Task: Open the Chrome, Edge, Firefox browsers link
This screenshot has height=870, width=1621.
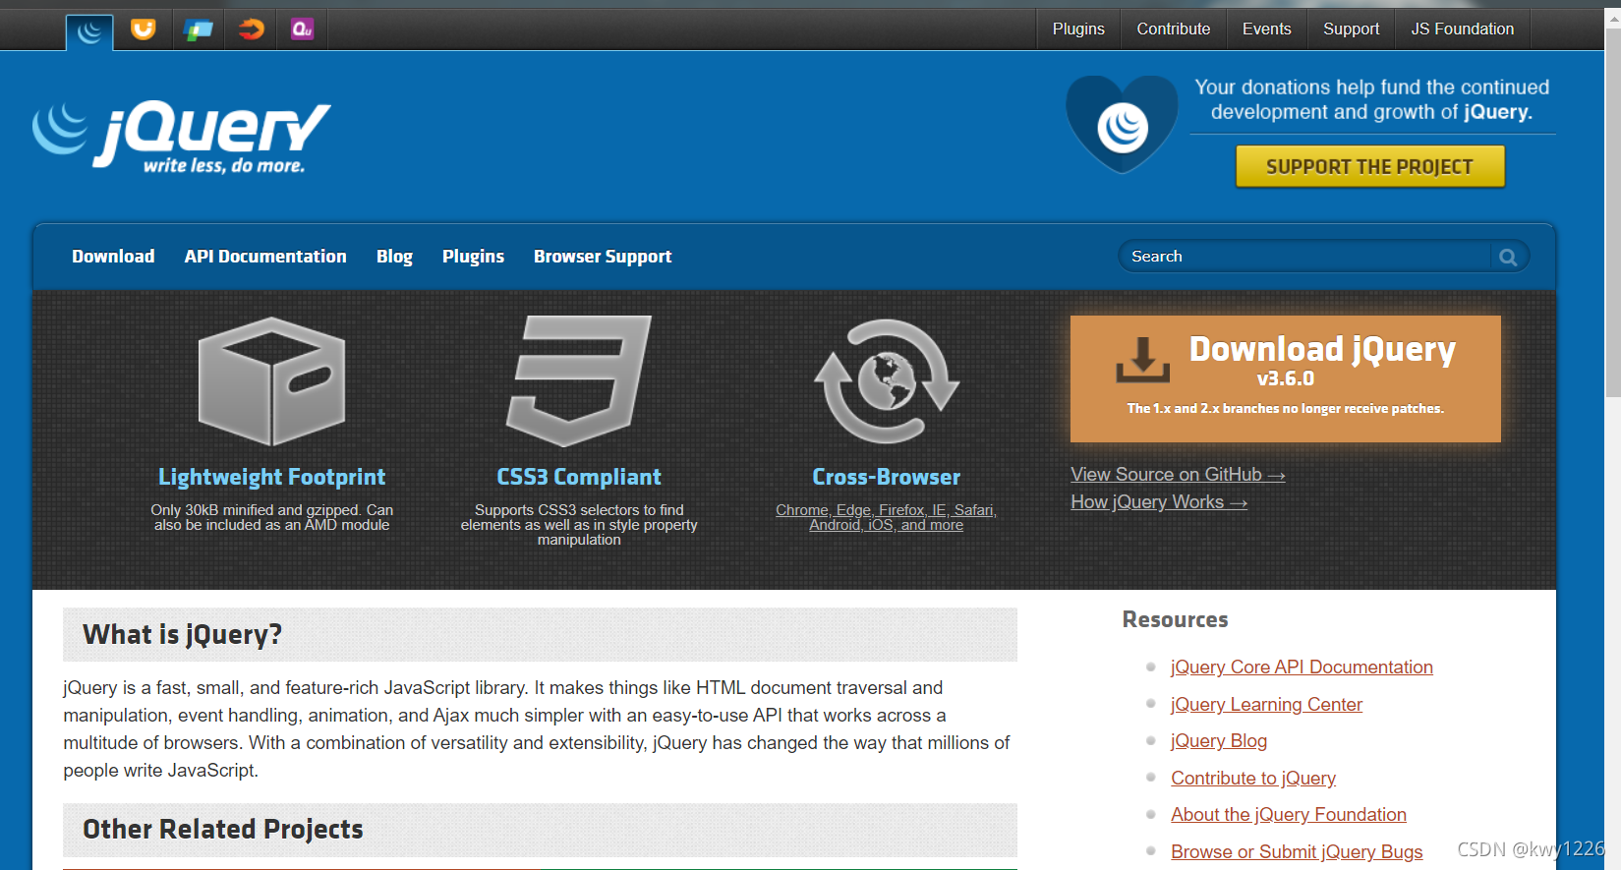Action: [x=886, y=517]
